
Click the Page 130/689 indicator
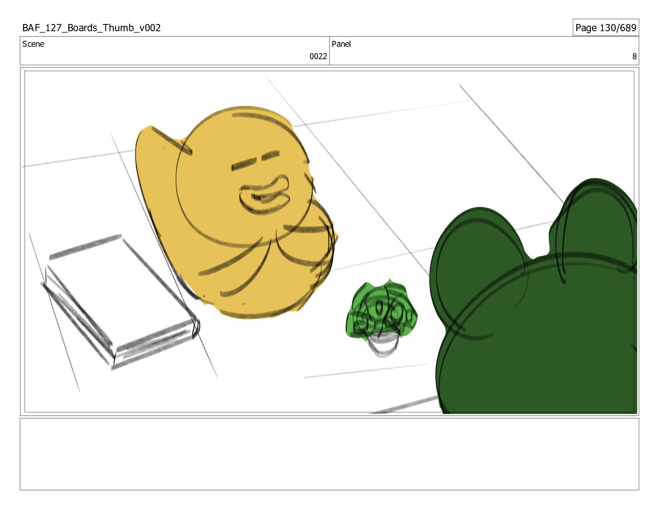pyautogui.click(x=606, y=28)
